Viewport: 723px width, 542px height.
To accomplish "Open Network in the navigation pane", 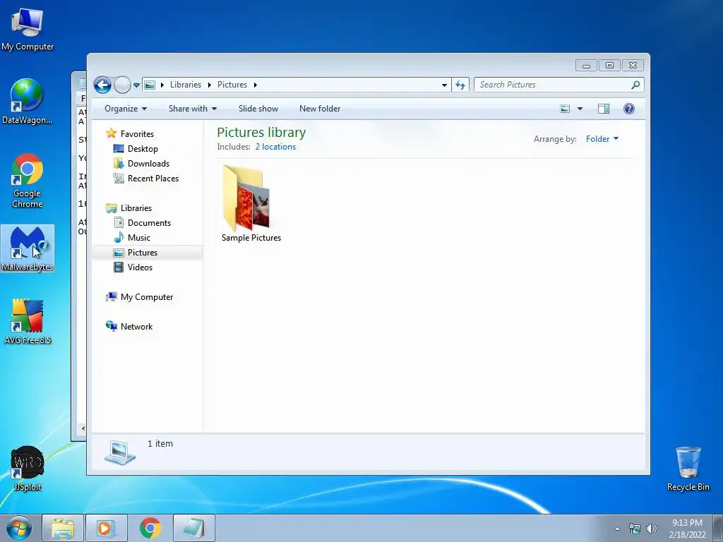I will [136, 326].
